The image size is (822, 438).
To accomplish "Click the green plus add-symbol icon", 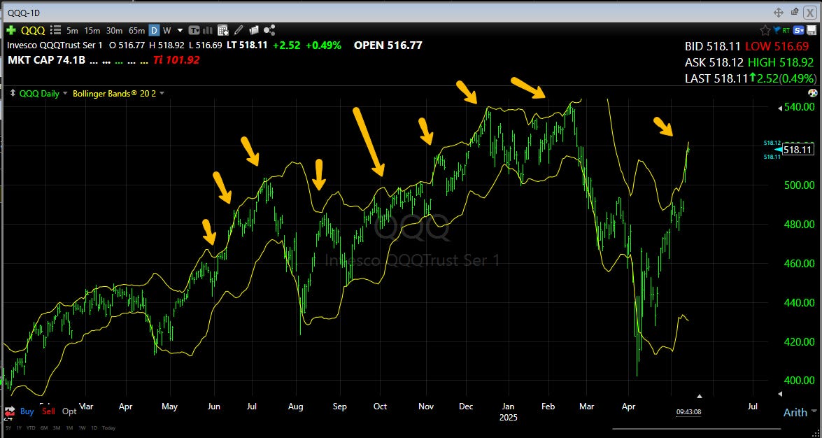I will click(10, 30).
